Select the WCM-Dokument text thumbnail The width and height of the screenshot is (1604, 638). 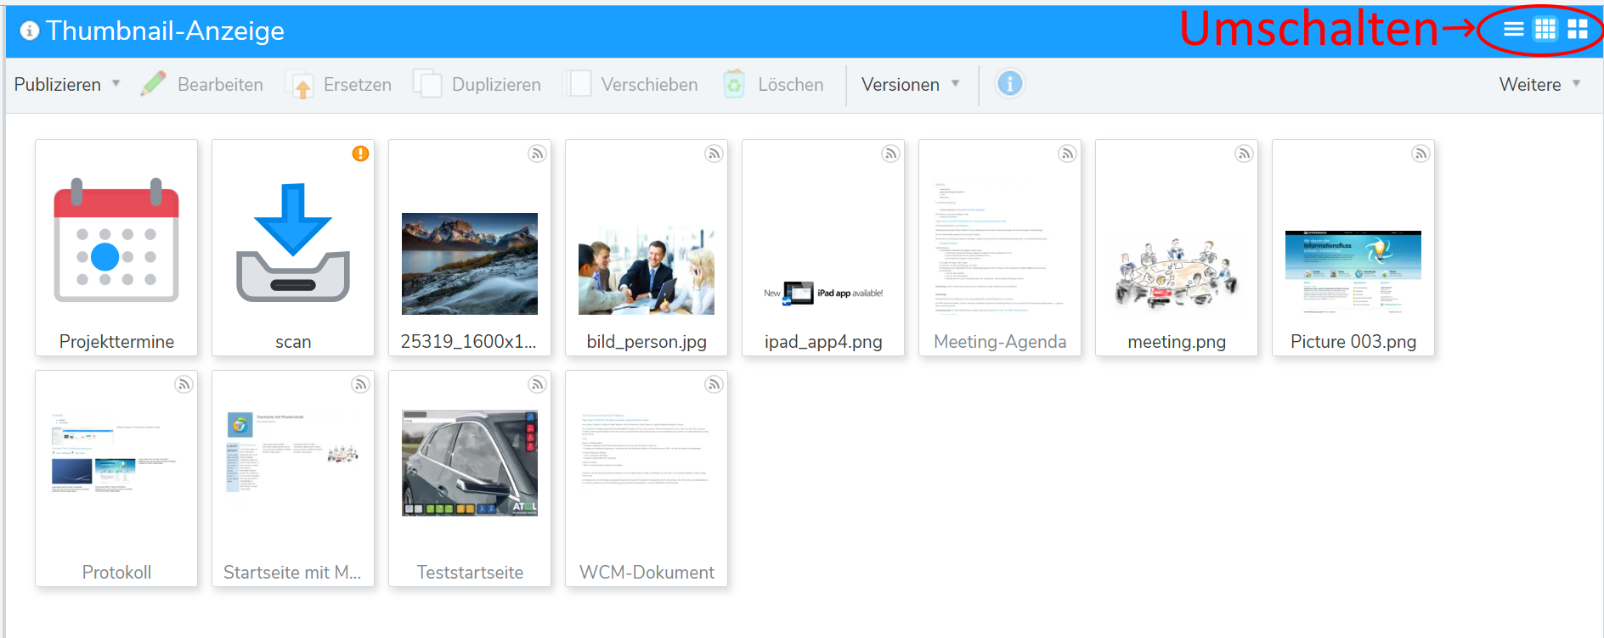pos(647,451)
